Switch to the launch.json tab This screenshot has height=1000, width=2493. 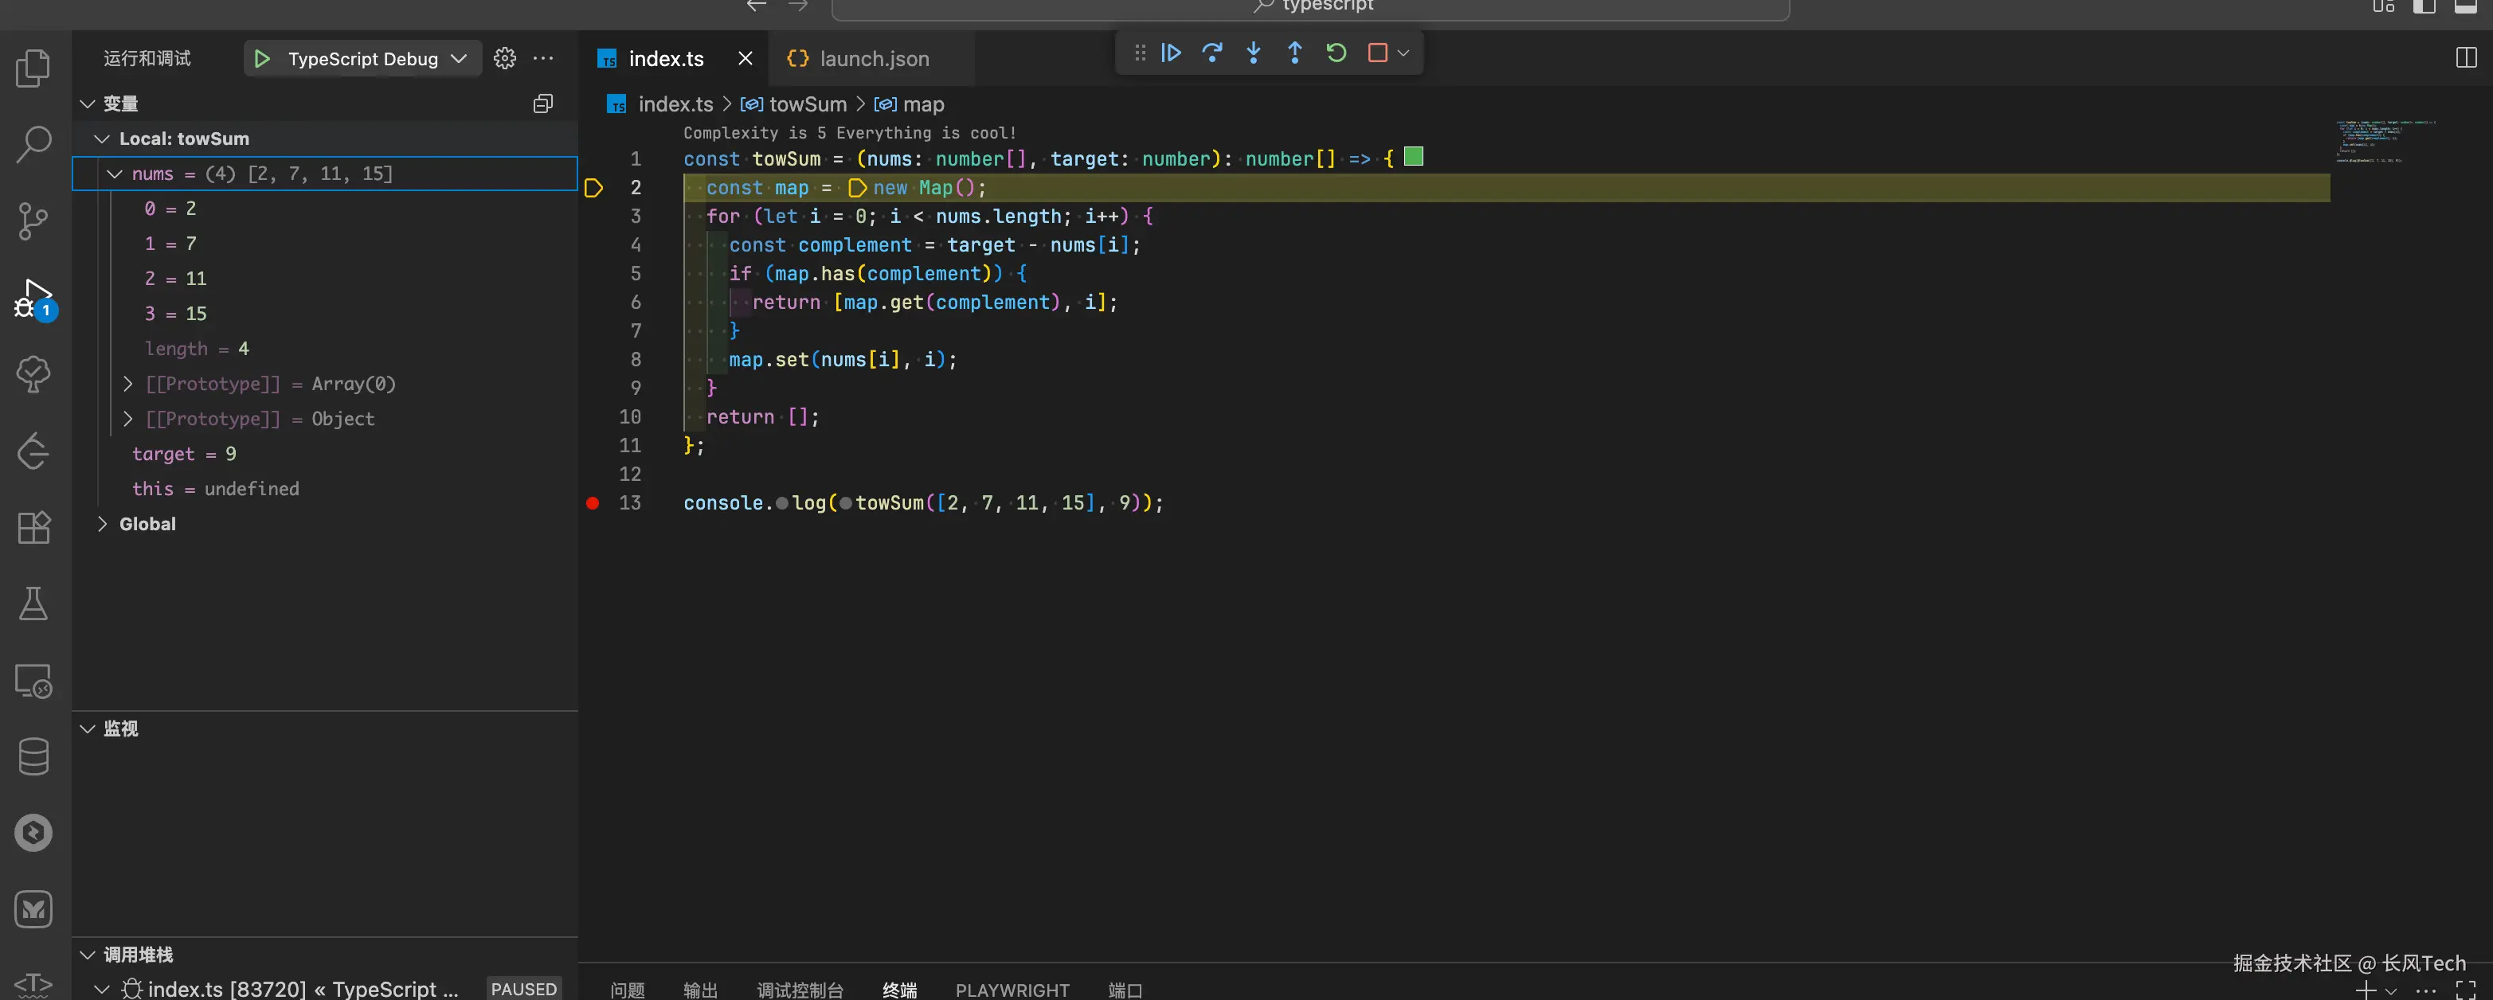[x=873, y=59]
